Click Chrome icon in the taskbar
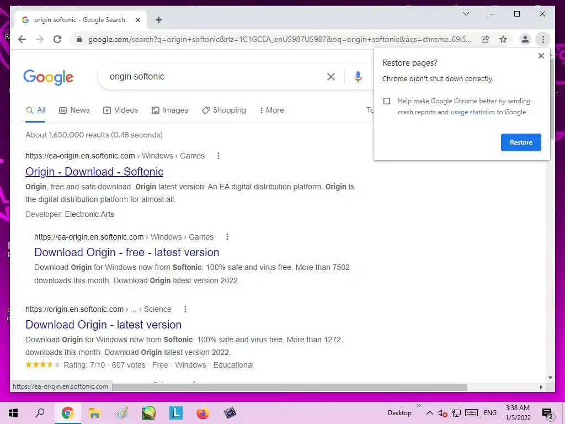 click(67, 413)
